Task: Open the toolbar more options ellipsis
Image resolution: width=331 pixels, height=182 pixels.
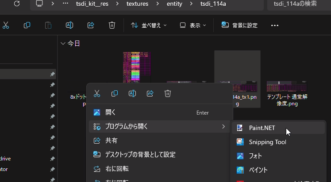Action: 275,25
